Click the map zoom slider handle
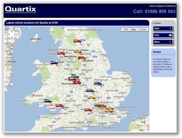Image resolution: width=182 pixels, height=138 pixels. [12, 73]
